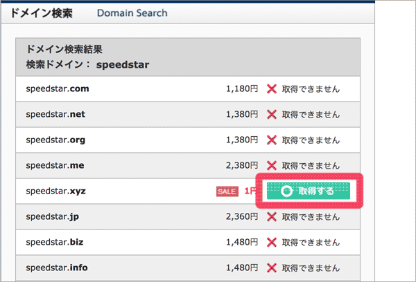Click the ドメイン検索結果 results header
The width and height of the screenshot is (416, 282).
tap(64, 50)
